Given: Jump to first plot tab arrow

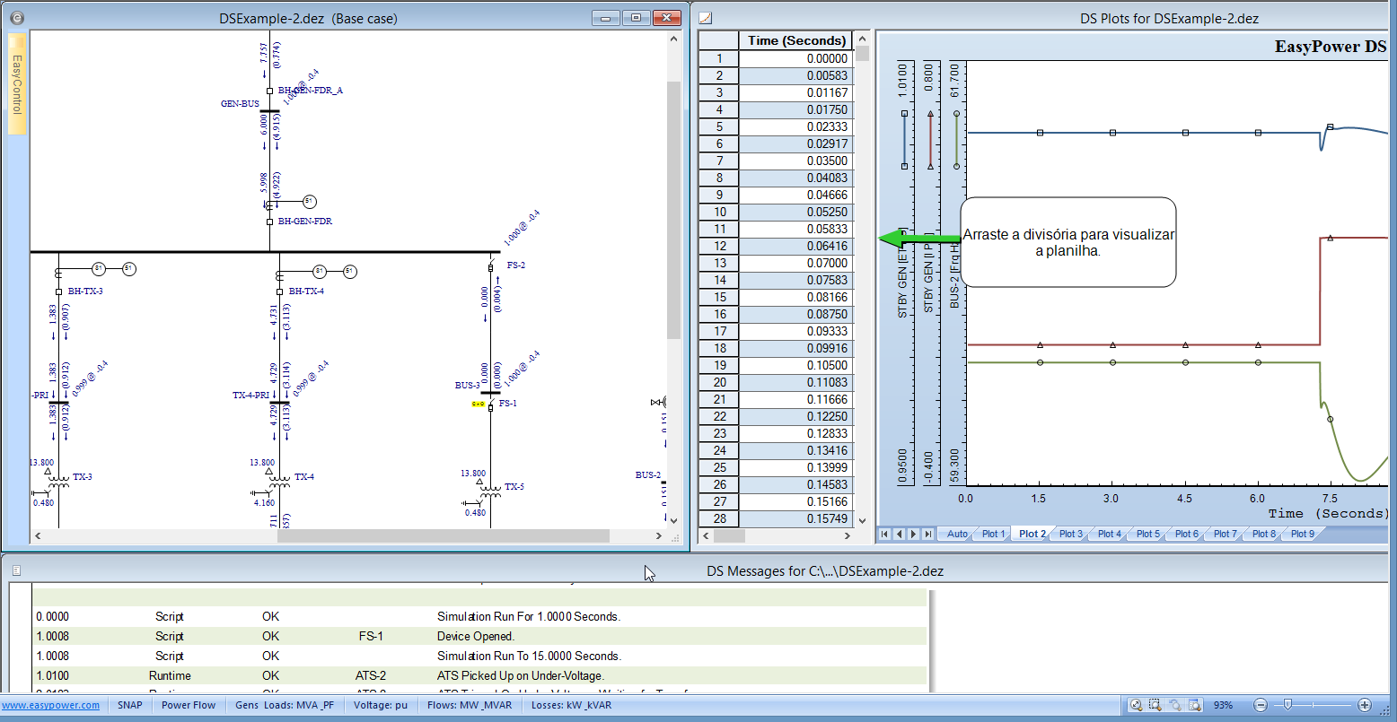Looking at the screenshot, I should (884, 534).
